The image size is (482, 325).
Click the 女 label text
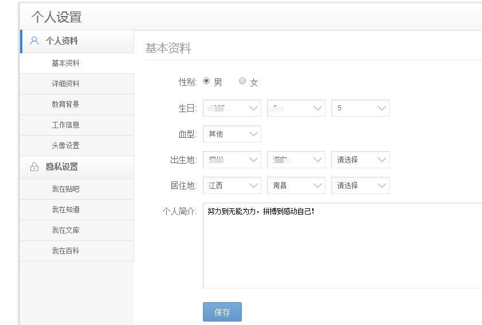[254, 82]
